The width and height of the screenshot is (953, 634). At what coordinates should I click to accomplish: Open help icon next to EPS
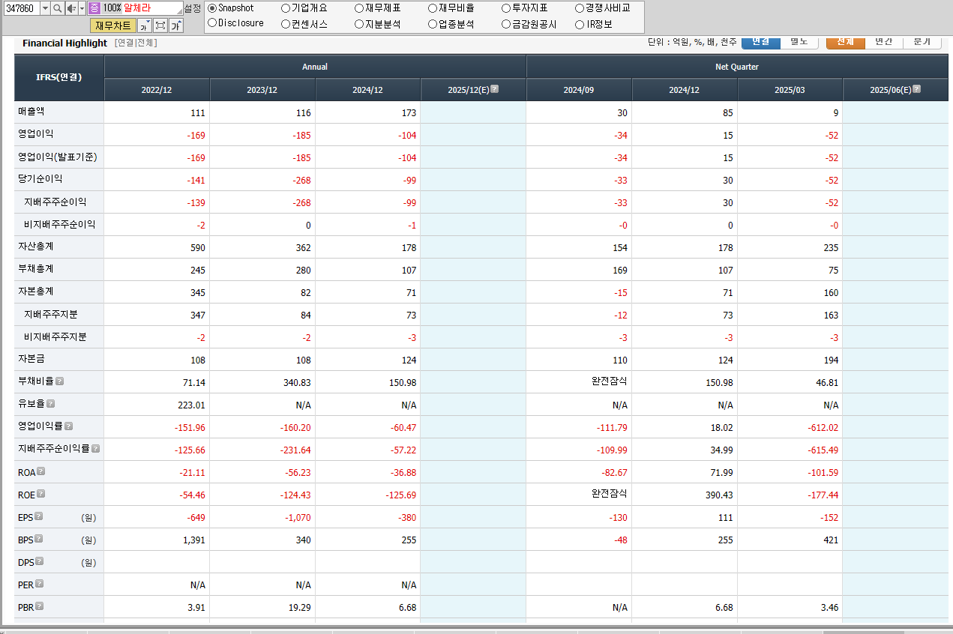coord(39,516)
